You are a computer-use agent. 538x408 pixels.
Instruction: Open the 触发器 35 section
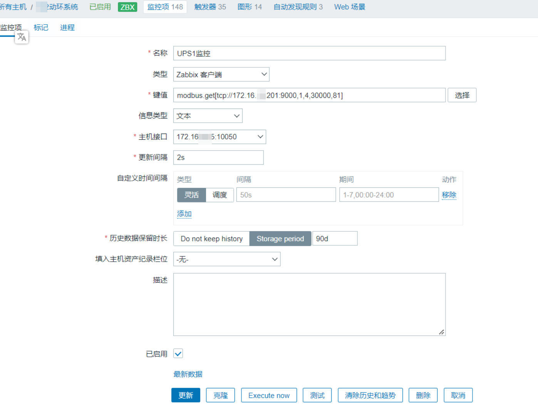[x=210, y=7]
